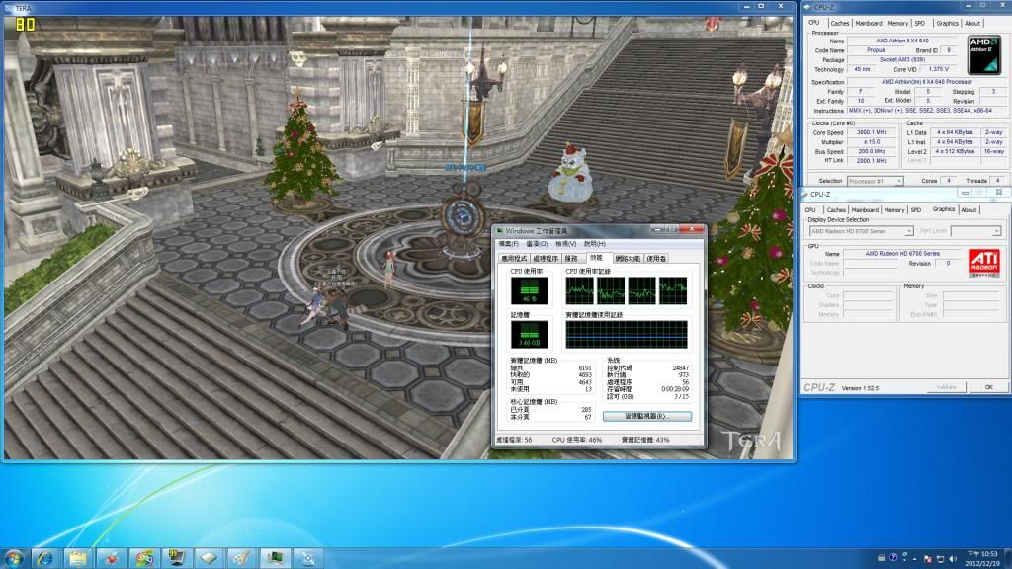1012x569 pixels.
Task: Select Memory tab in lower CPU-Z window
Action: coord(893,210)
